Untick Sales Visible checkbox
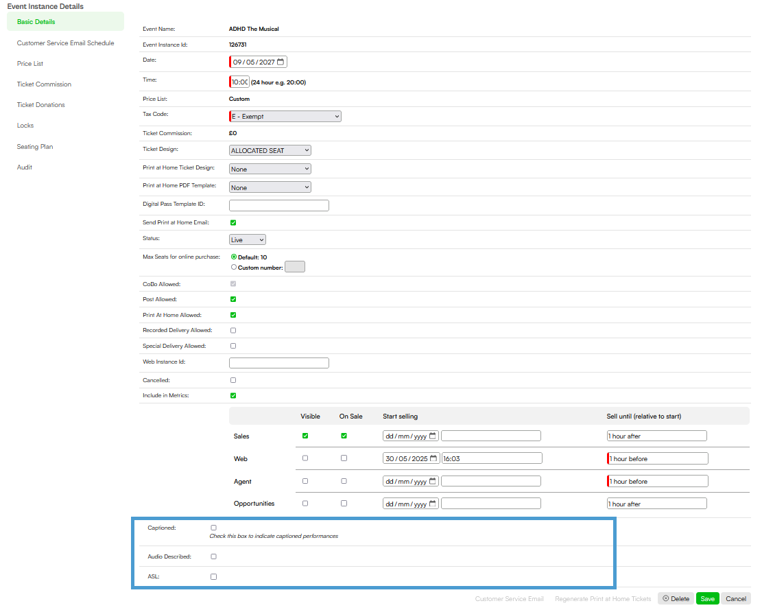 pyautogui.click(x=305, y=436)
